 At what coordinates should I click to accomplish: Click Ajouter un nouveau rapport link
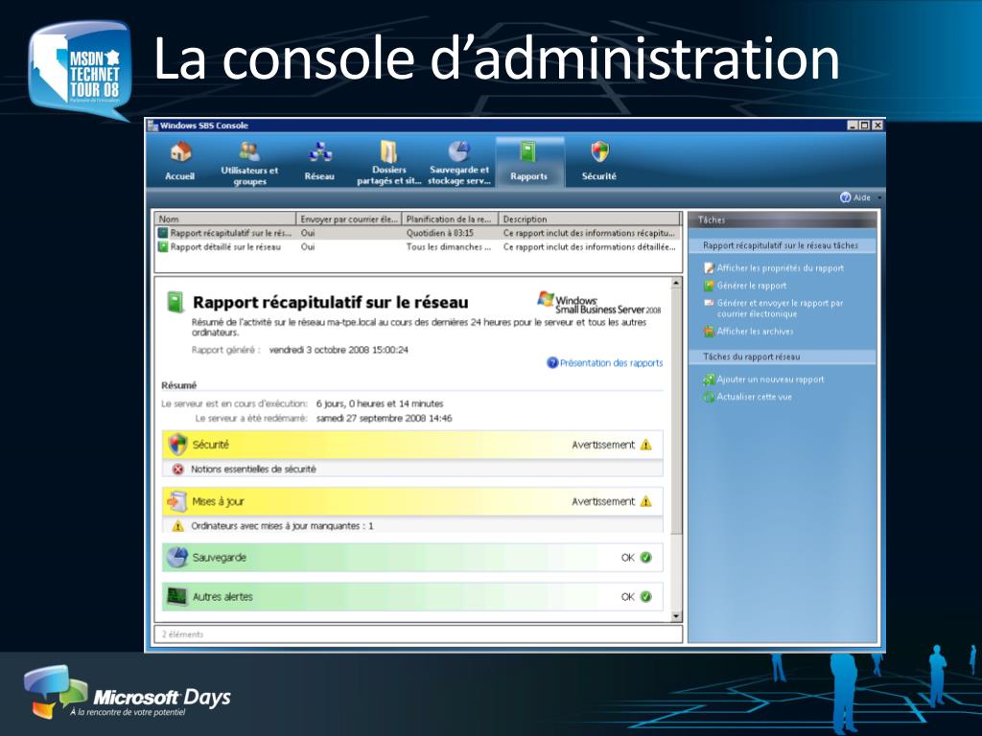770,379
